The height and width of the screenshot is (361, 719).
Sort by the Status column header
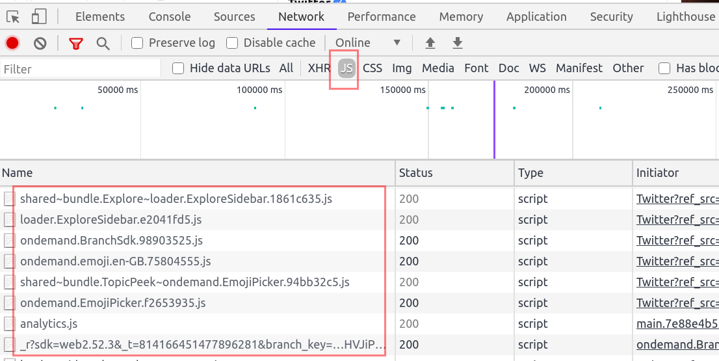455,173
